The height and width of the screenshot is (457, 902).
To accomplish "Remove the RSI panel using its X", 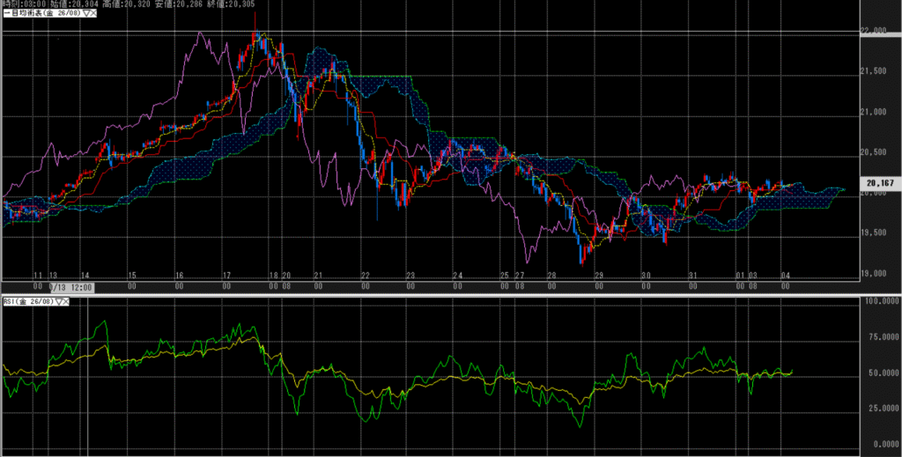I will coord(66,301).
